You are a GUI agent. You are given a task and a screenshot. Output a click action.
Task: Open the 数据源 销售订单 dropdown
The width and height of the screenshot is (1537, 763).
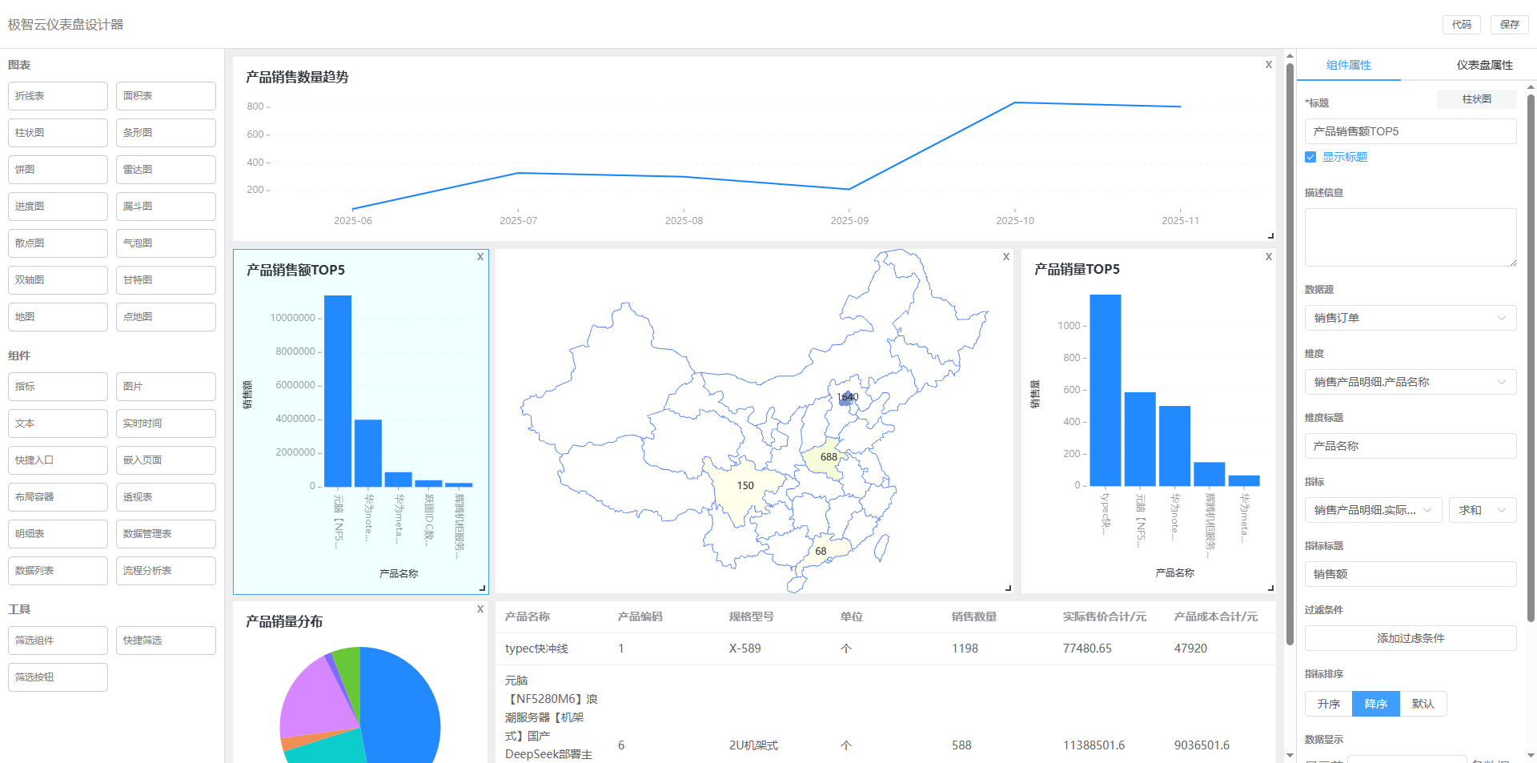point(1410,318)
